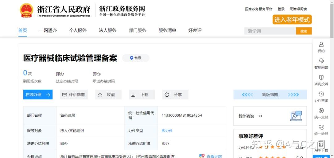The height and width of the screenshot is (158, 334).
Task: Click 进入老年模式 button
Action: (292, 20)
